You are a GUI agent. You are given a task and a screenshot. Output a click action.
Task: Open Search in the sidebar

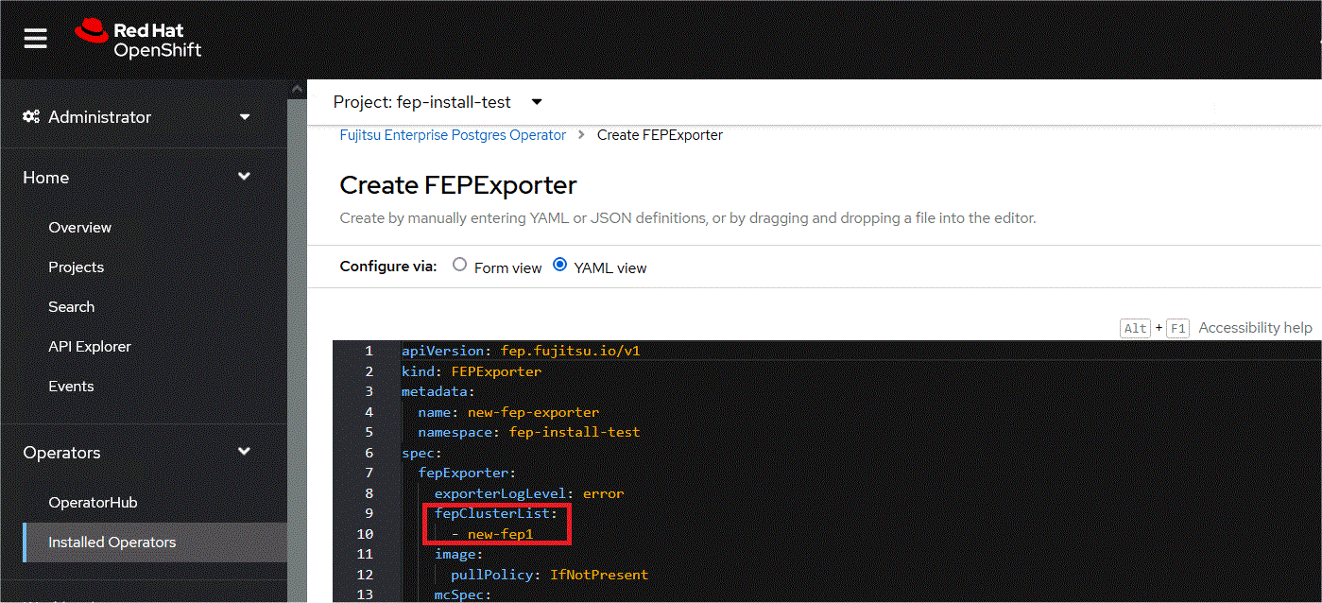click(72, 307)
